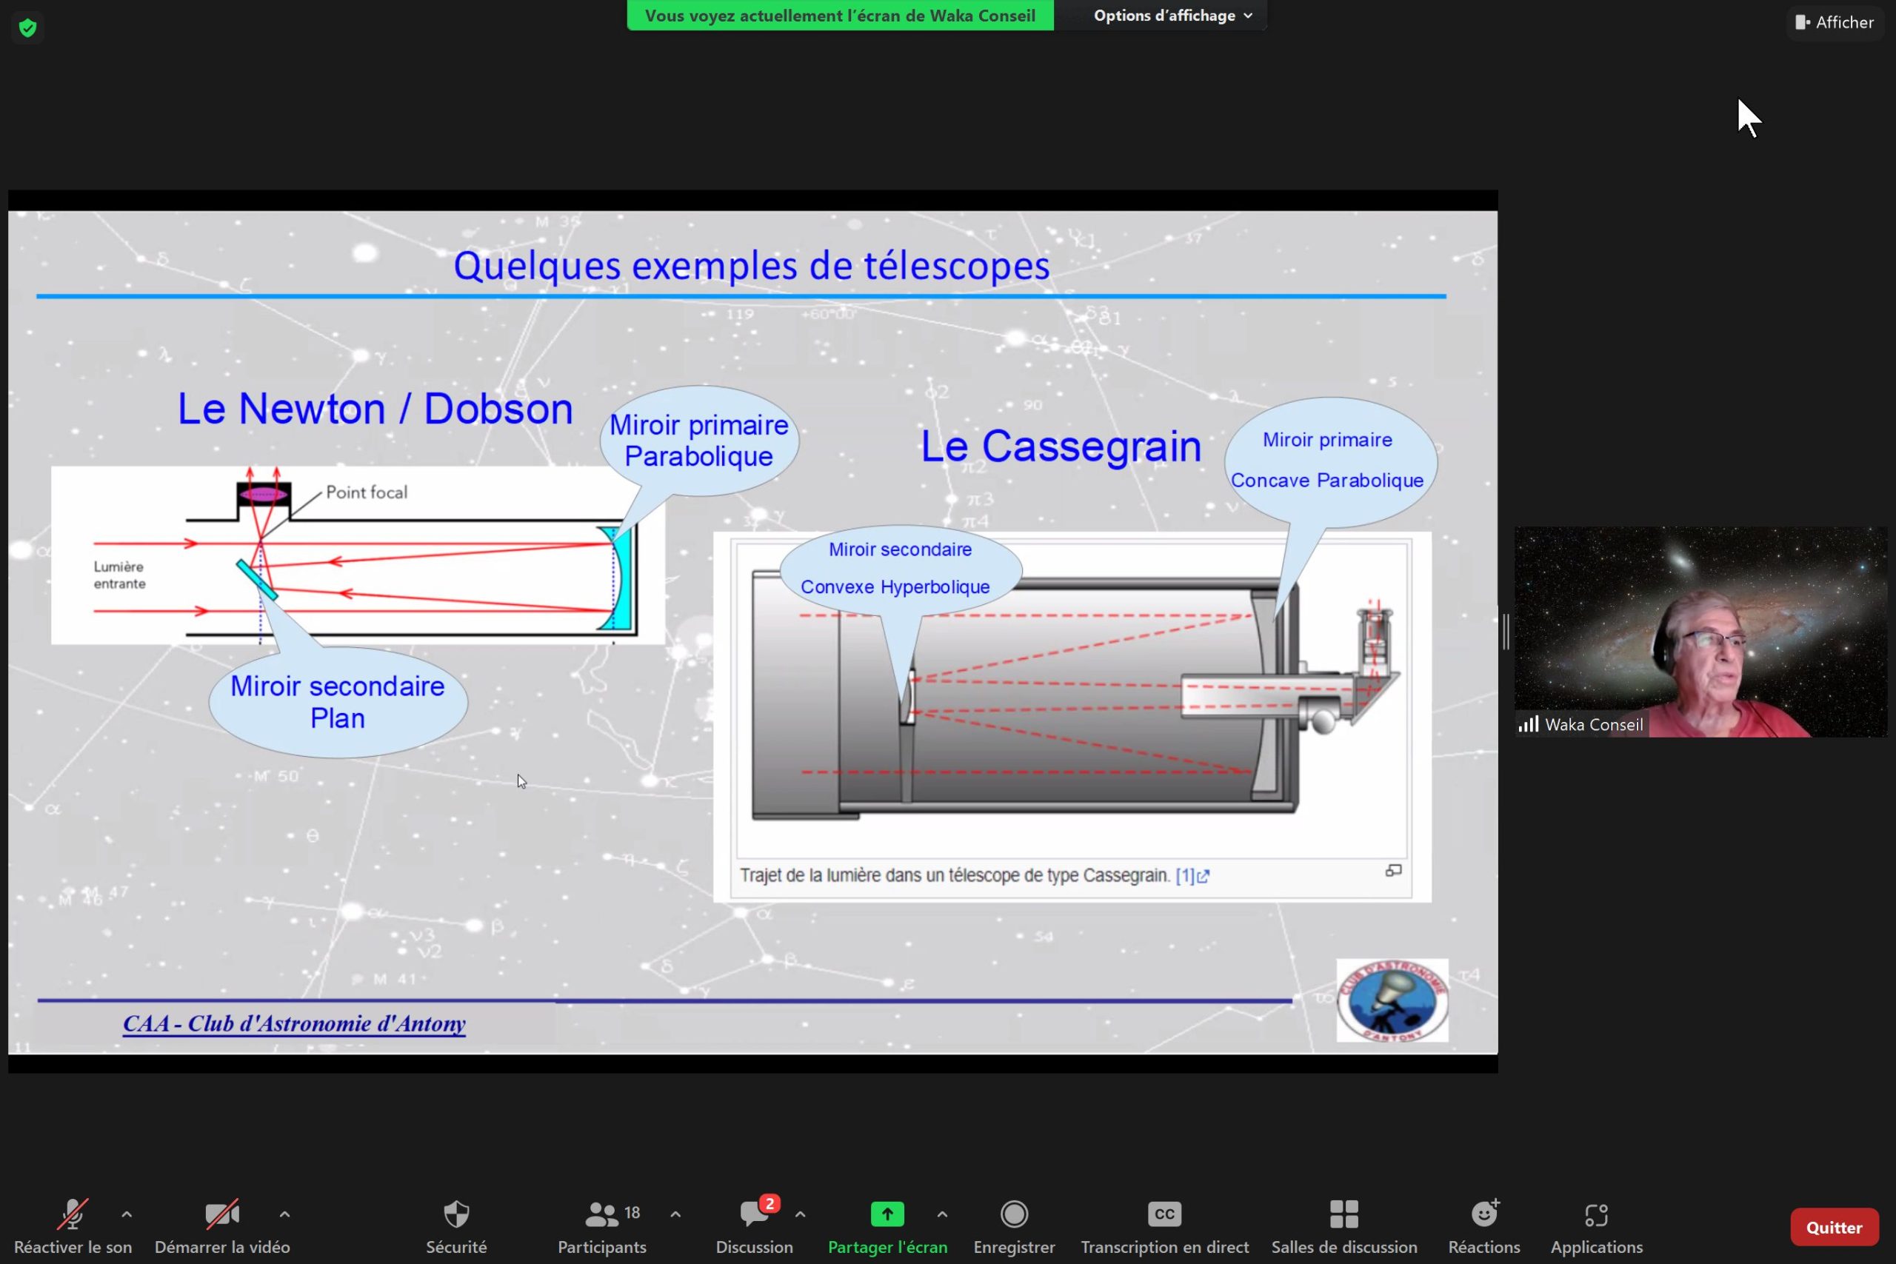Viewport: 1896px width, 1264px height.
Task: Expand audio options chevron beside microphone
Action: click(x=127, y=1214)
